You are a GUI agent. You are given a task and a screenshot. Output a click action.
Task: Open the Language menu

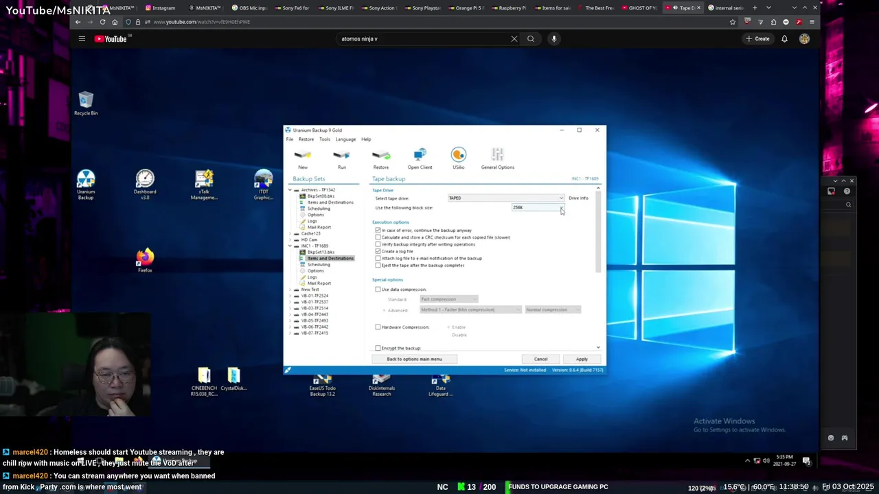coord(345,139)
